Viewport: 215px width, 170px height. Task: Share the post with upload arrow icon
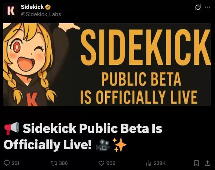coord(207,163)
